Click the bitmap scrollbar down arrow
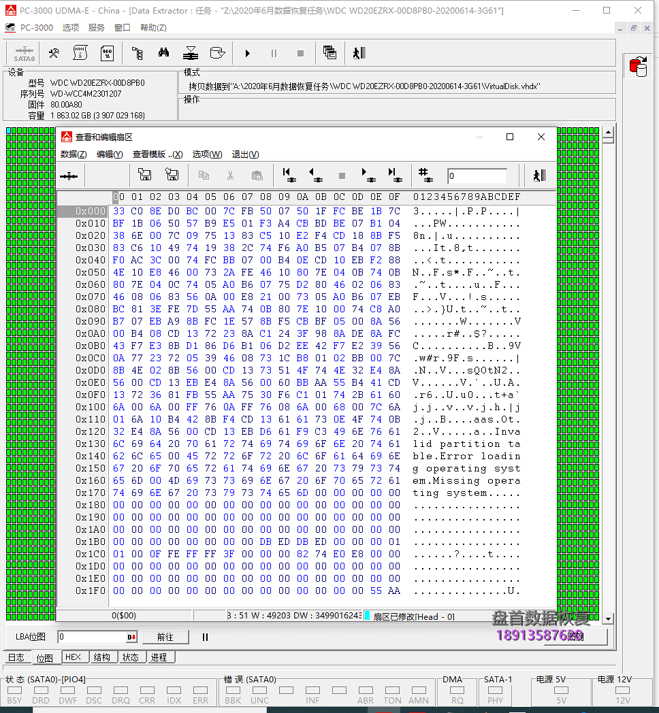The height and width of the screenshot is (713, 659). tap(609, 618)
